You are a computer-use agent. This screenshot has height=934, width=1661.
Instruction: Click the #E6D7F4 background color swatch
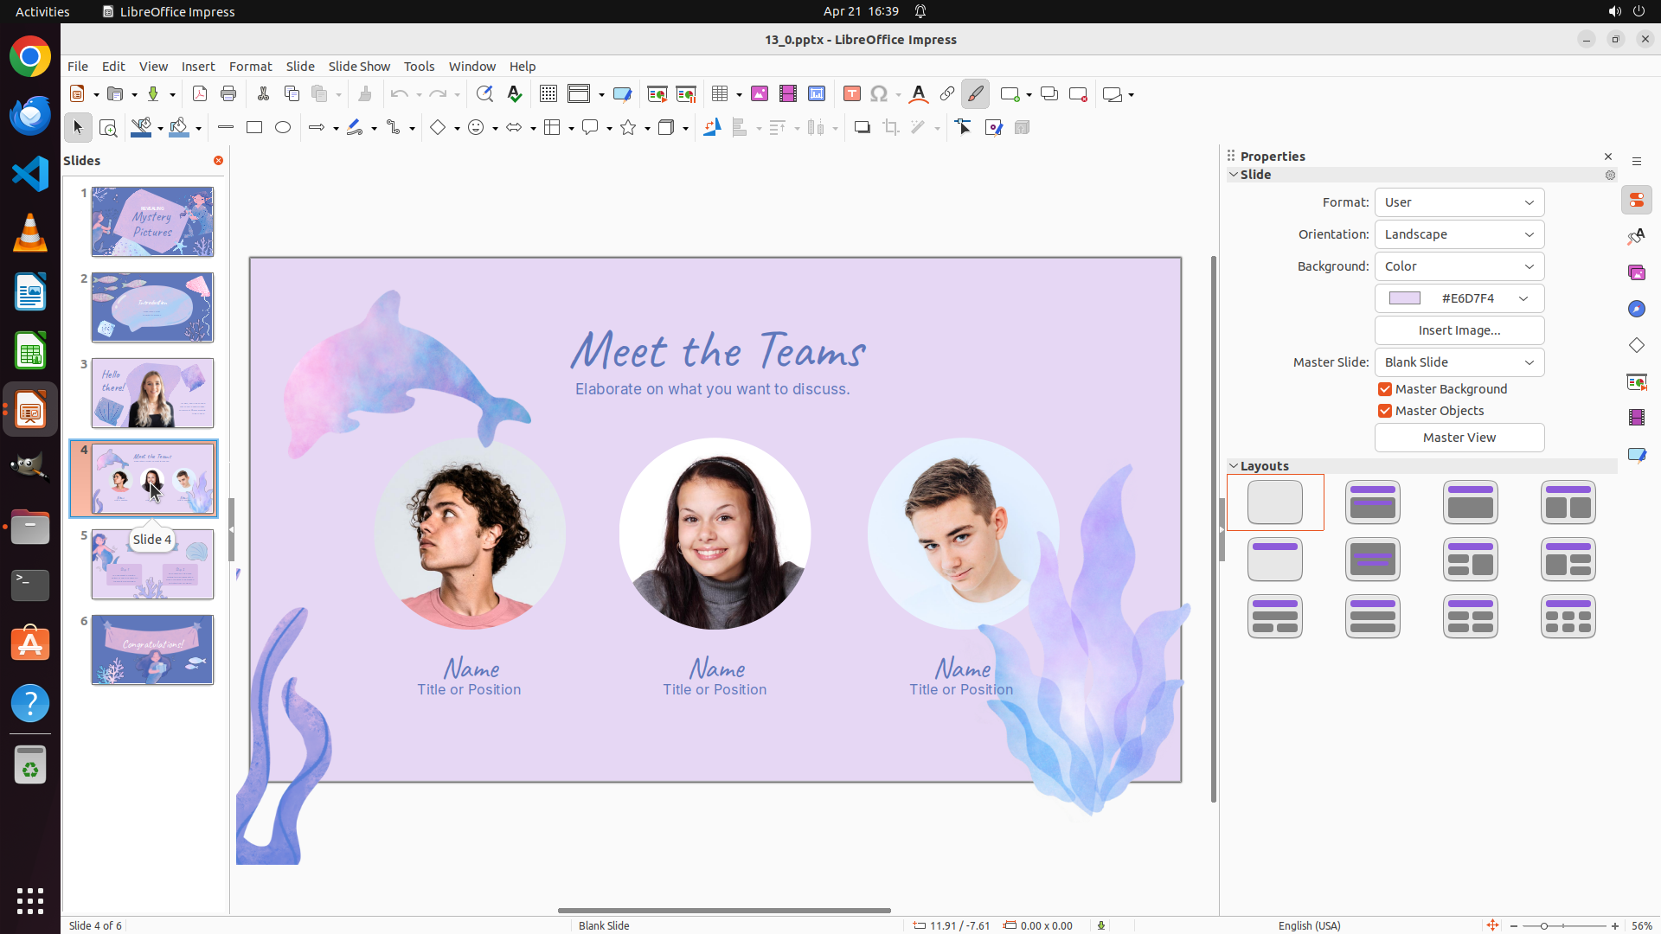[1405, 298]
